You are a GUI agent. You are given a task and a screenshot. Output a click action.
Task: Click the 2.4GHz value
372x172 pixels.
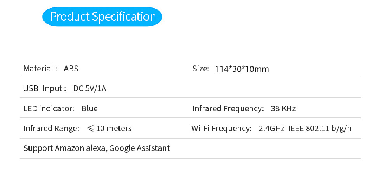point(271,129)
